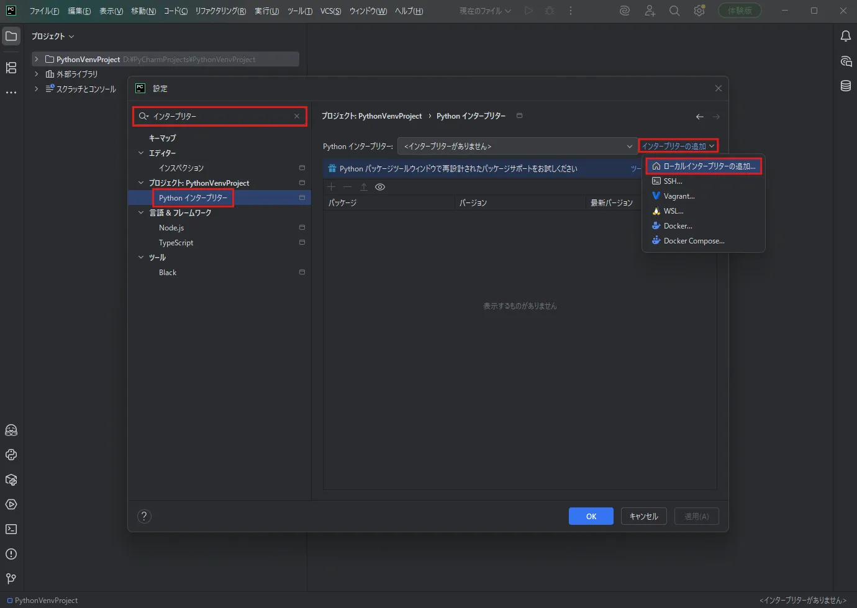Collapse the ツール settings group
This screenshot has width=857, height=608.
141,257
